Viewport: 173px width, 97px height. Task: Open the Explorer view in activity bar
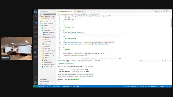point(35,12)
